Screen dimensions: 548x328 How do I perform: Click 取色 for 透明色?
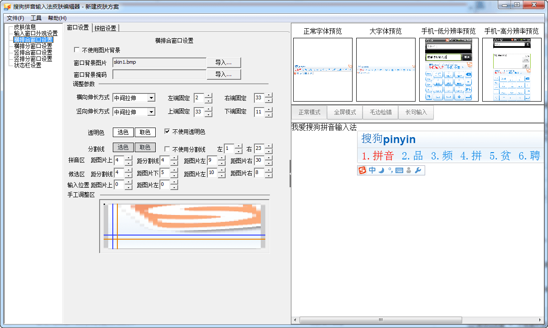(145, 133)
